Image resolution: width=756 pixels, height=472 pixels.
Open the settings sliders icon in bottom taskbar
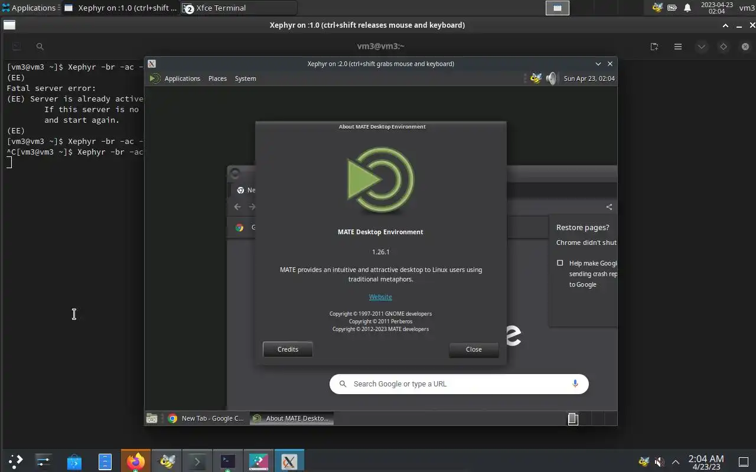[43, 461]
